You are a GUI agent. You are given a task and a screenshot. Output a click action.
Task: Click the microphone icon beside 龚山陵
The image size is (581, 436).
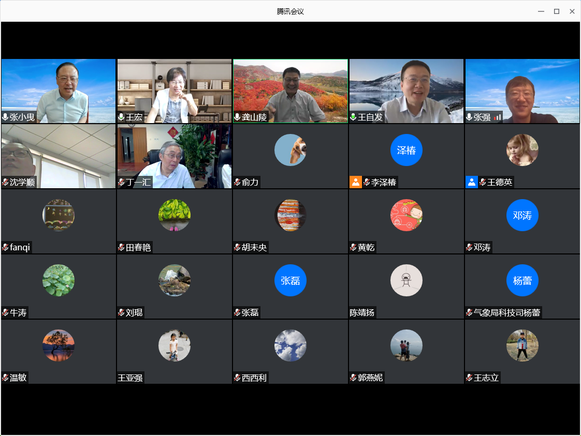click(238, 117)
